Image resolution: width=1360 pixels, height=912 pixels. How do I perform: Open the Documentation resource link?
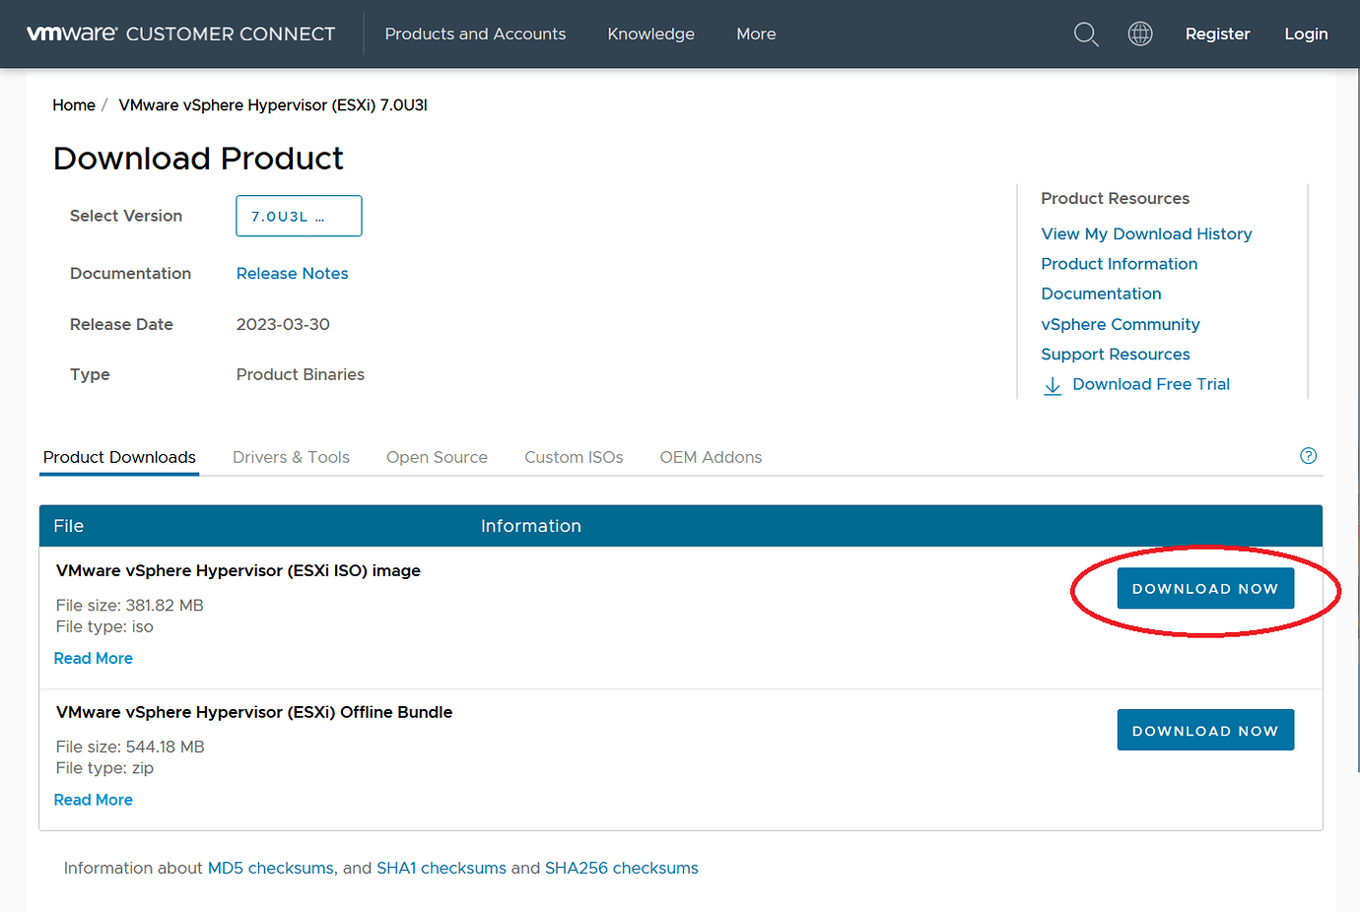click(x=1101, y=293)
